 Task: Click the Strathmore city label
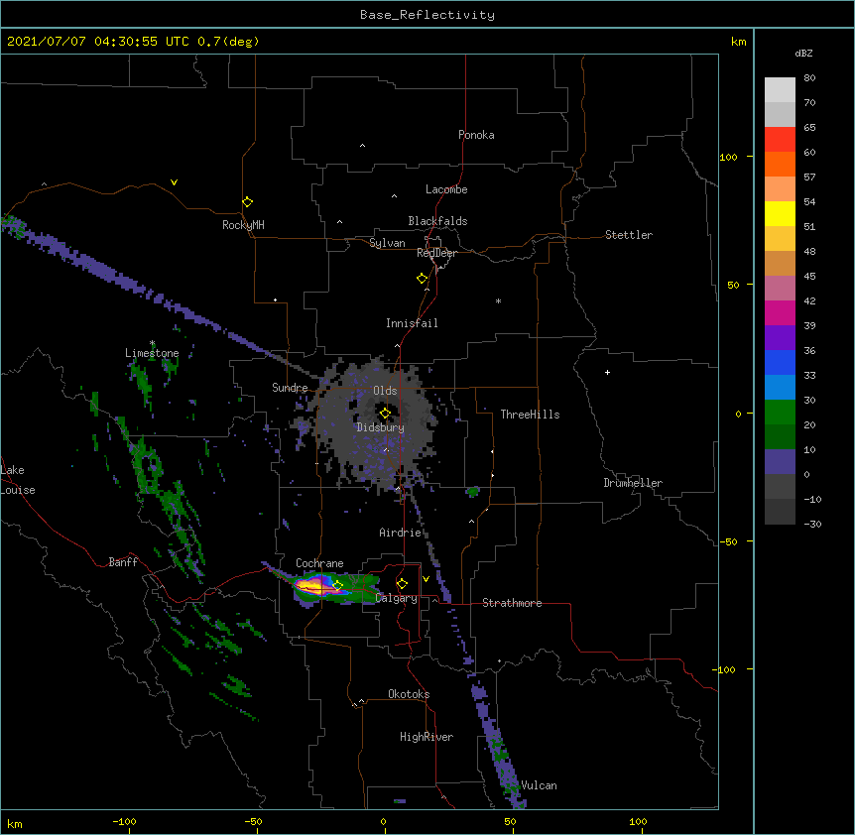point(512,603)
